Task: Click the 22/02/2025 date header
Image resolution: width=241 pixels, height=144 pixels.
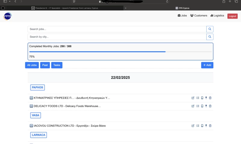Action: click(120, 78)
